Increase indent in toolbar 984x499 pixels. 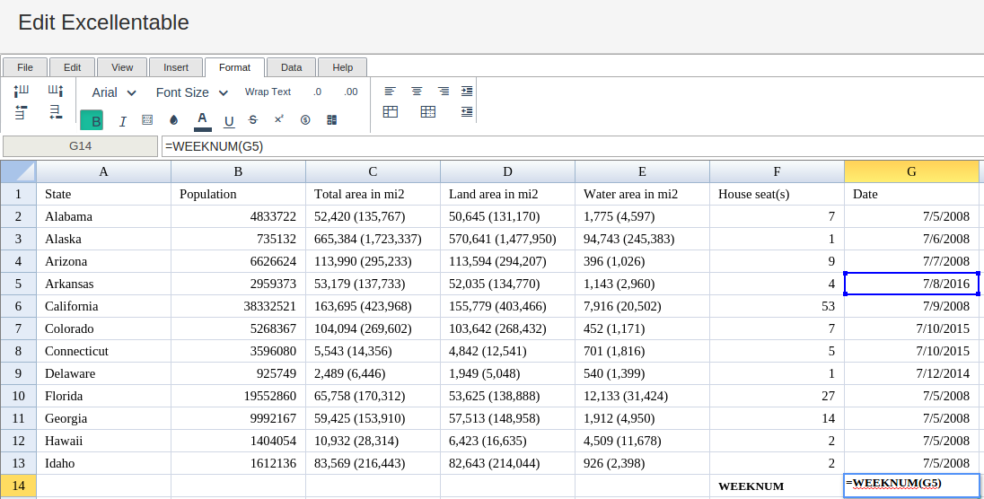(x=466, y=91)
